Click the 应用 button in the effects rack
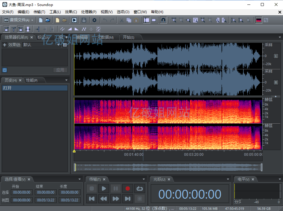Screen dimensions: 283x211 point(60,70)
